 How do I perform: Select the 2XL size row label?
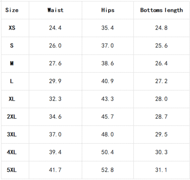12,117
